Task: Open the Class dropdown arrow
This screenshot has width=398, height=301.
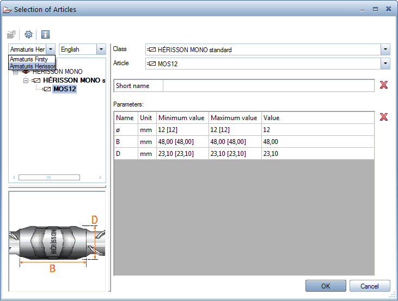Action: (x=385, y=49)
